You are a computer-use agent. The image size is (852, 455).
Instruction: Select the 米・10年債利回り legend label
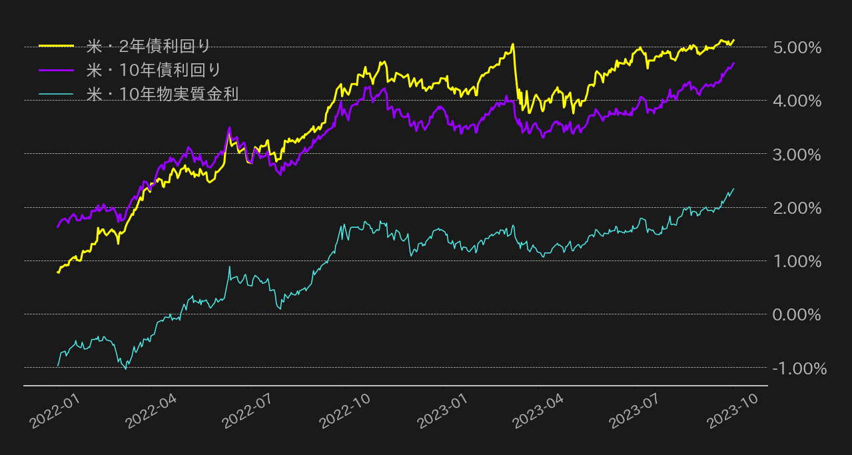pyautogui.click(x=154, y=70)
